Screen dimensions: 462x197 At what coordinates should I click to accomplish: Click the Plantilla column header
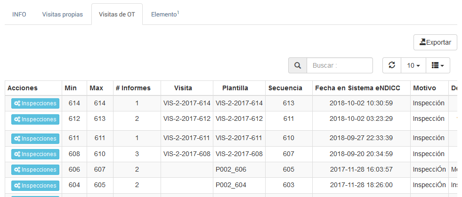[x=235, y=88]
